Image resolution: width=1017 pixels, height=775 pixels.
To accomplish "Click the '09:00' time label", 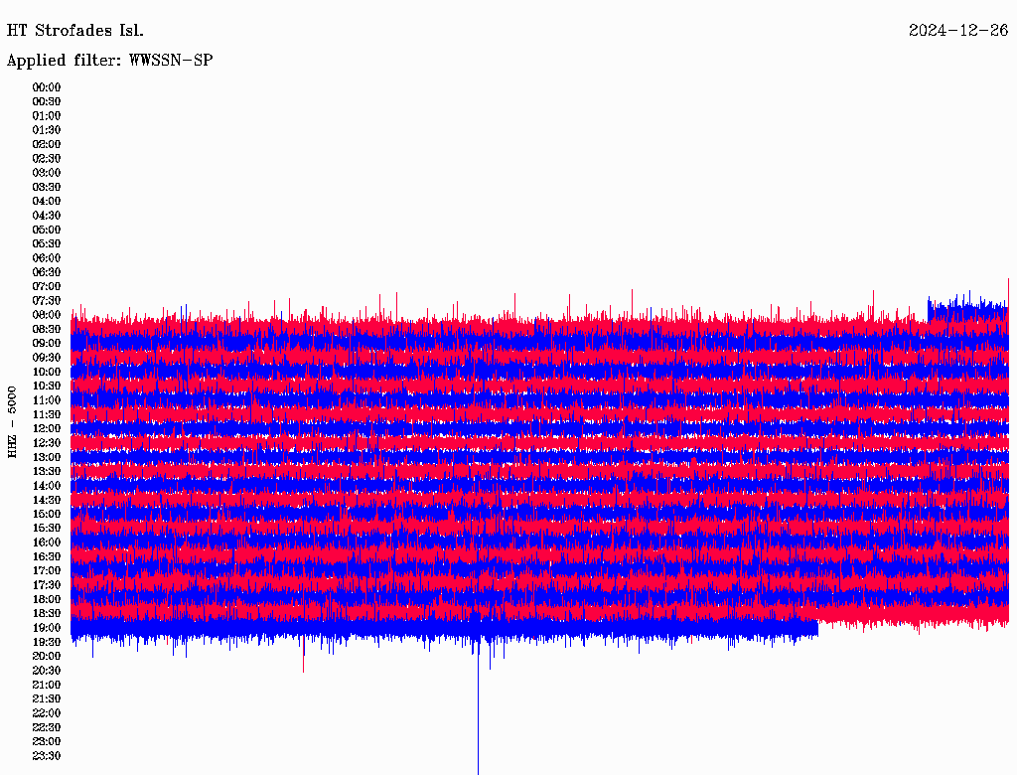I will [x=47, y=344].
